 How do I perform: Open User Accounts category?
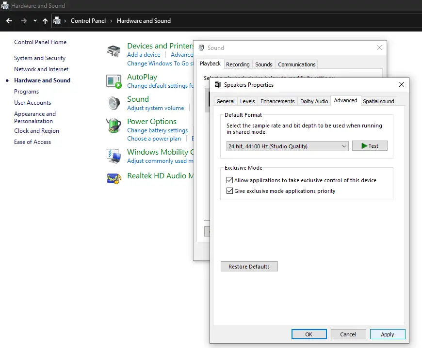click(x=32, y=103)
